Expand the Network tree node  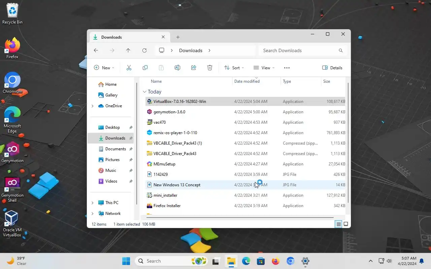coord(93,214)
